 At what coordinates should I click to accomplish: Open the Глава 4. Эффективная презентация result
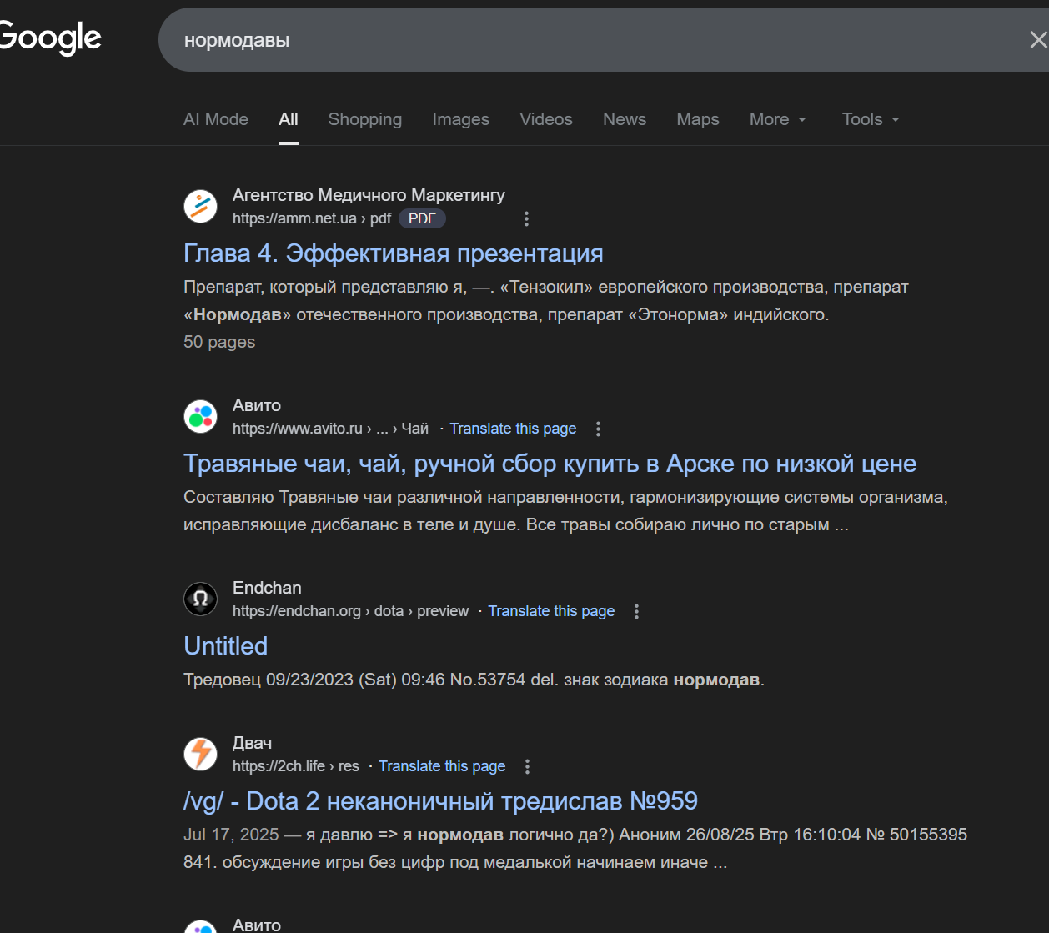pos(394,253)
